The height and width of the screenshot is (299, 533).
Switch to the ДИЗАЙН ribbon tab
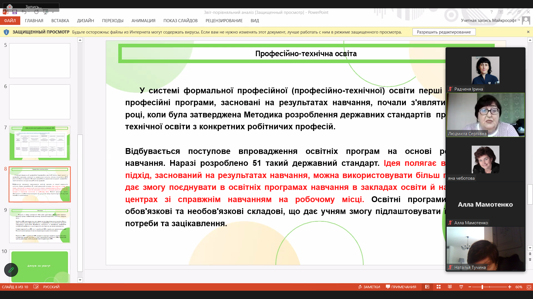coord(86,21)
